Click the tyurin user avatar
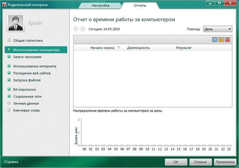 click(16, 23)
